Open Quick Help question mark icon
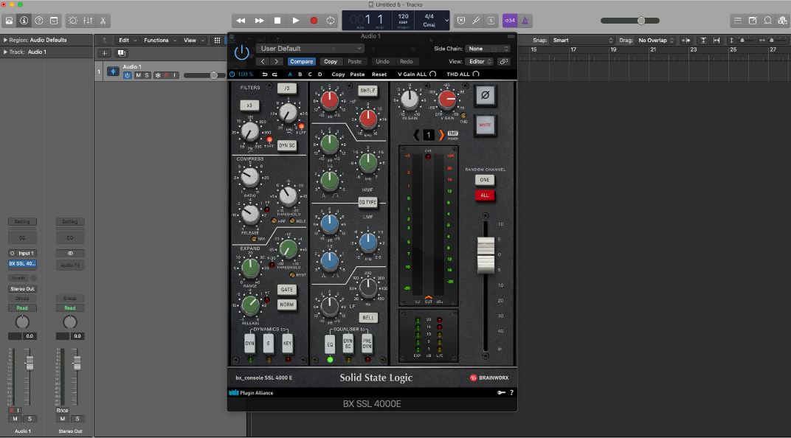Image resolution: width=791 pixels, height=438 pixels. pyautogui.click(x=39, y=21)
